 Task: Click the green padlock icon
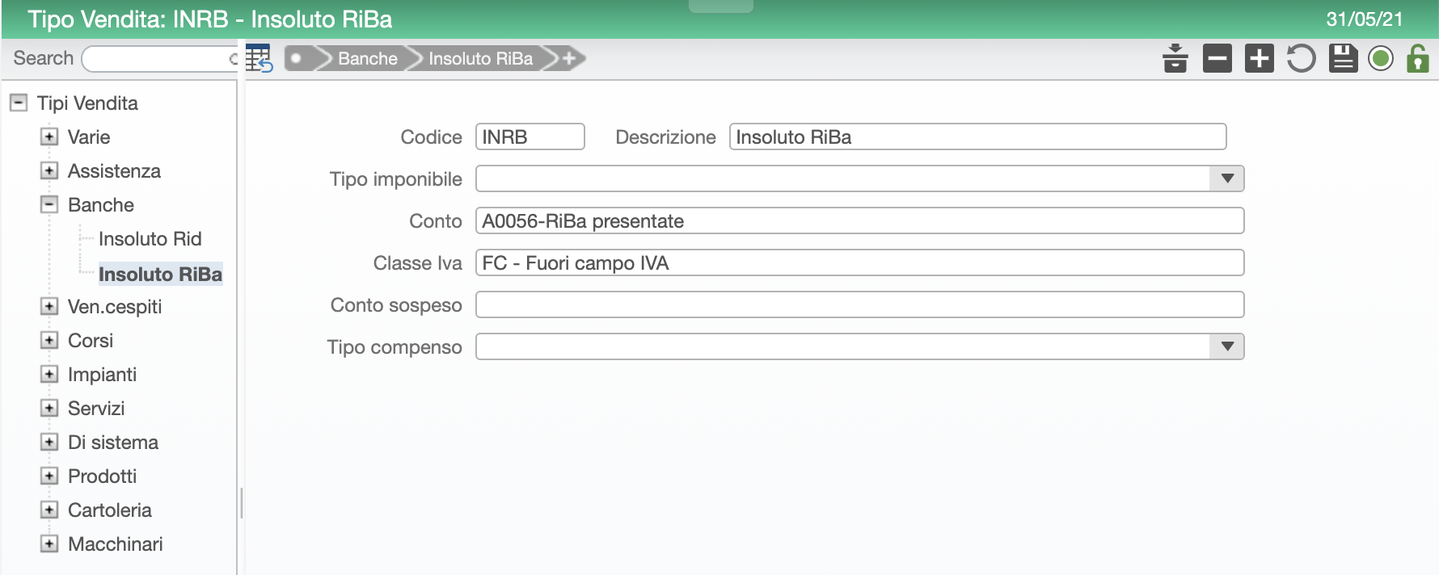click(x=1418, y=58)
